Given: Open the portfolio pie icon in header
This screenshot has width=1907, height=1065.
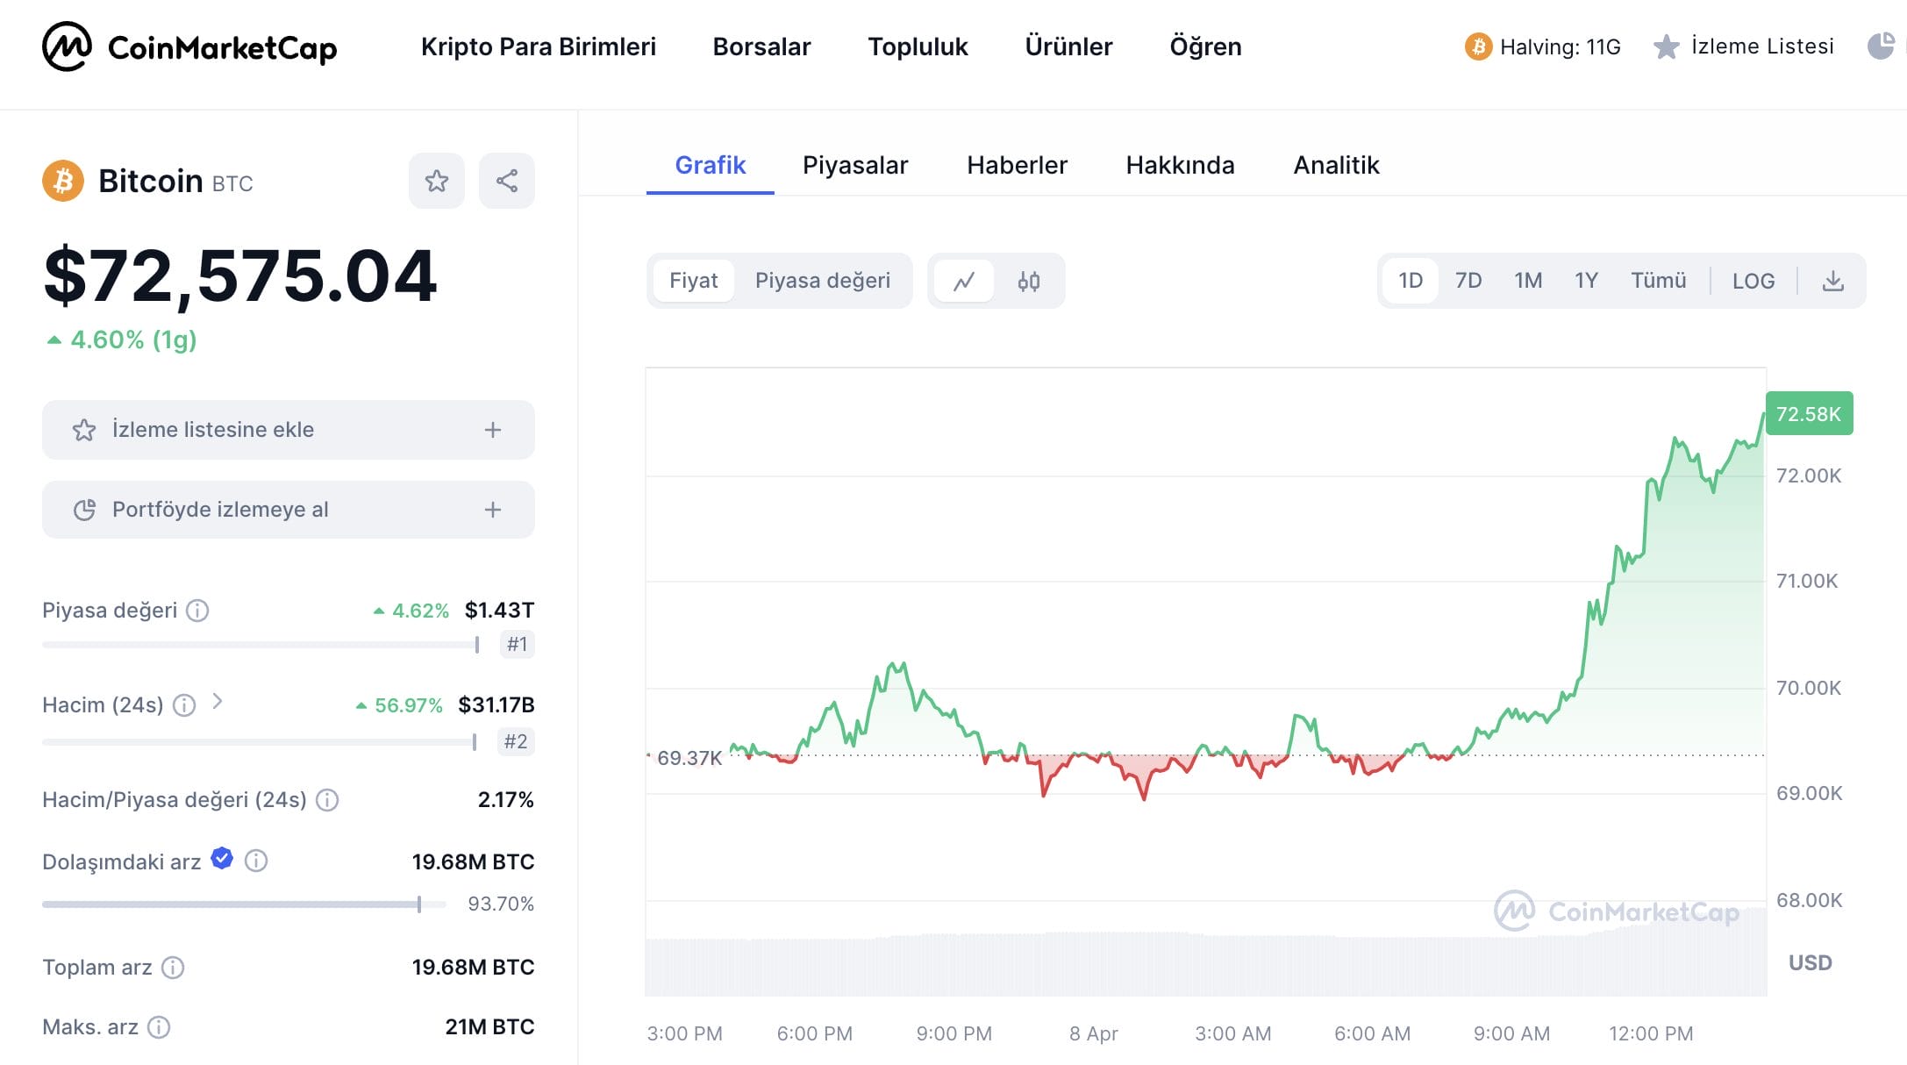Looking at the screenshot, I should pos(1880,46).
